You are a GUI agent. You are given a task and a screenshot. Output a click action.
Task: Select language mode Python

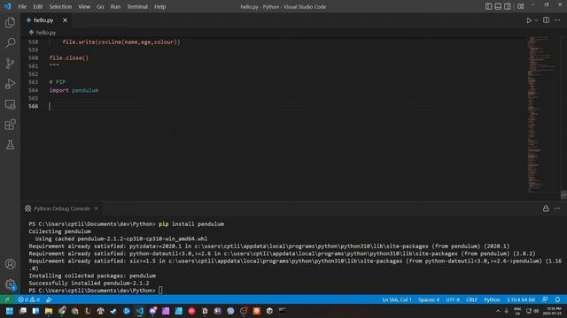click(x=492, y=299)
